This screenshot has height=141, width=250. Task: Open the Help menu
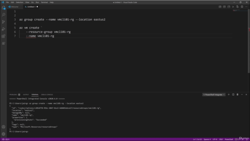coord(52,2)
